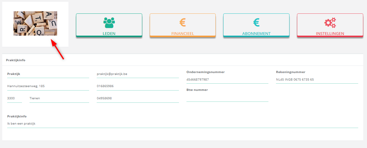This screenshot has height=148, width=367.
Task: Focus the empty Btw nummer field
Action: click(x=227, y=97)
